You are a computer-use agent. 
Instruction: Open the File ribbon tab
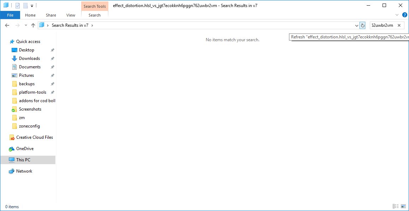[x=10, y=15]
